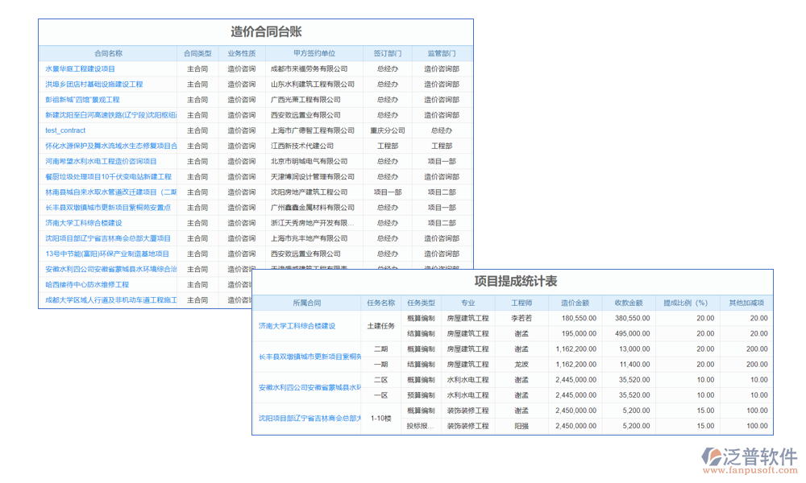Click the 造价金额 column header
Image resolution: width=806 pixels, height=483 pixels.
pyautogui.click(x=575, y=302)
